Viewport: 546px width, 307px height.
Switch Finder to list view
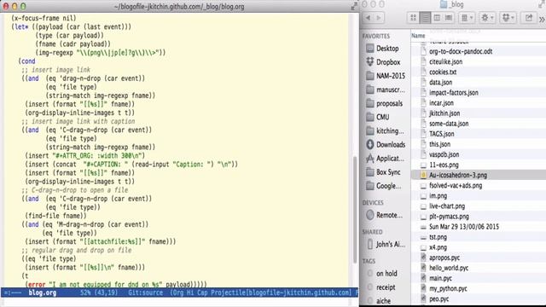click(425, 18)
